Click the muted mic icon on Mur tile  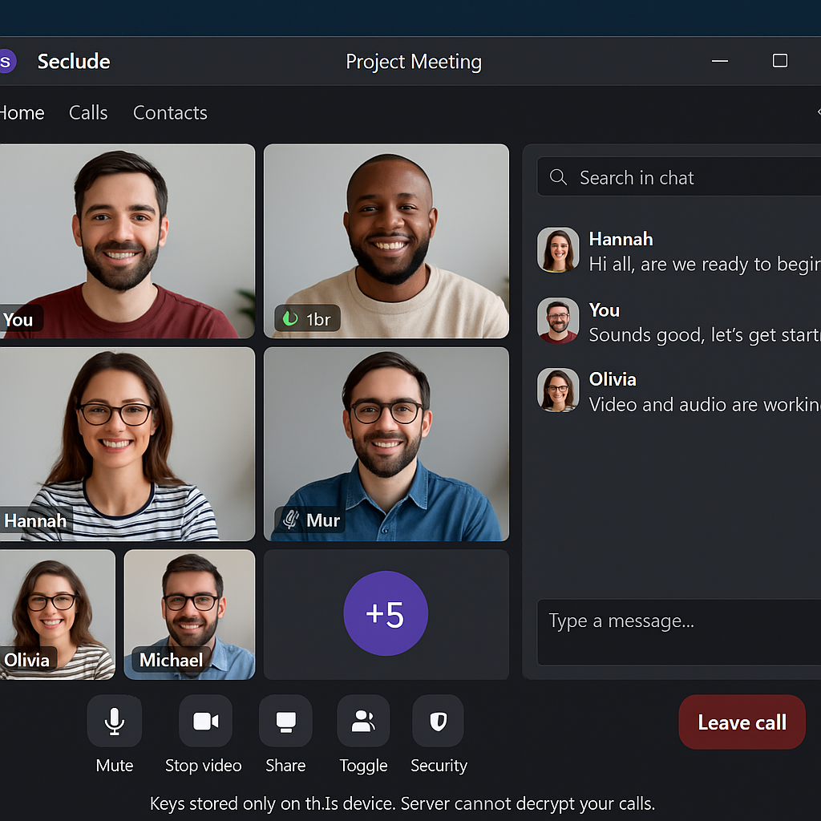tap(291, 520)
